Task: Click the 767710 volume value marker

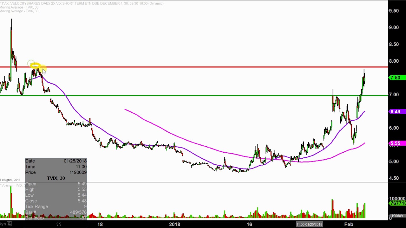Action: pyautogui.click(x=397, y=203)
